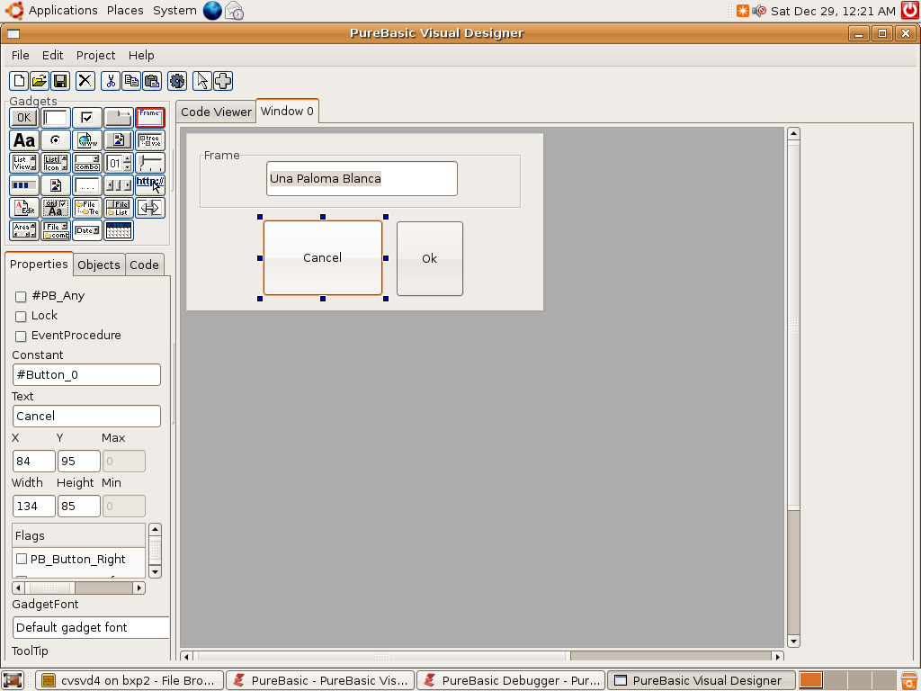Viewport: 921px width, 691px height.
Task: Switch to the Code tab in properties
Action: [x=144, y=265]
